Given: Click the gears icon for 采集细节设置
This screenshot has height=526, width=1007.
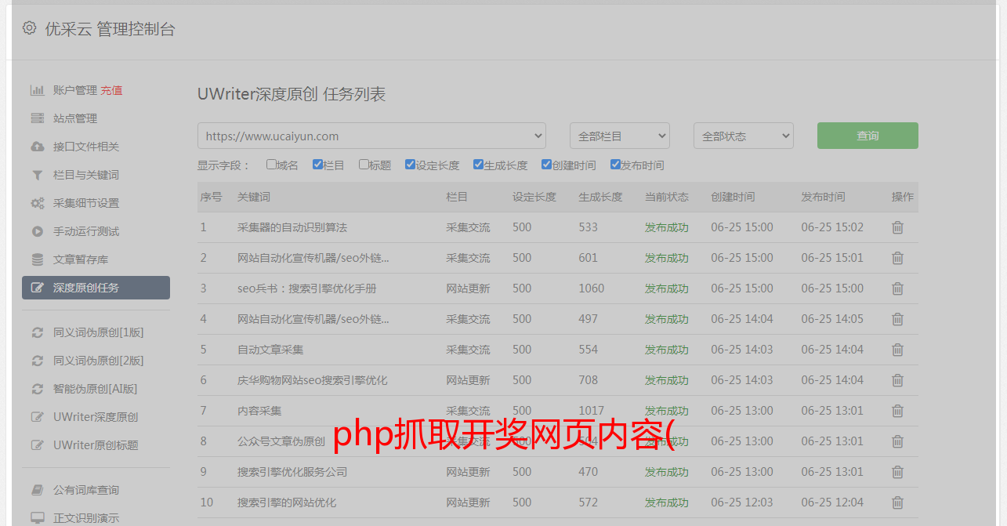Looking at the screenshot, I should pos(37,203).
